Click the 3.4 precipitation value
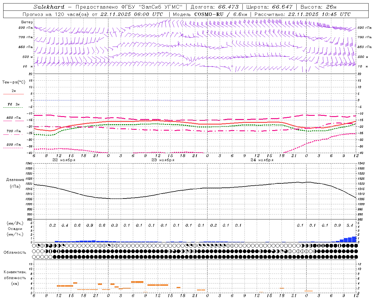The height and width of the screenshot is (298, 373). pyautogui.click(x=350, y=225)
